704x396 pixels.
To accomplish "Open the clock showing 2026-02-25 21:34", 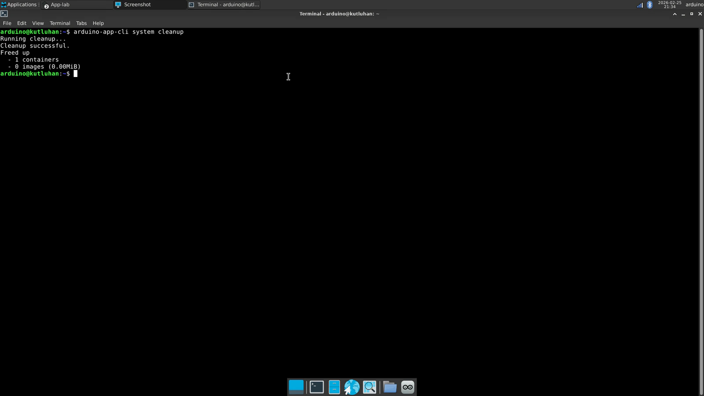I will (670, 4).
